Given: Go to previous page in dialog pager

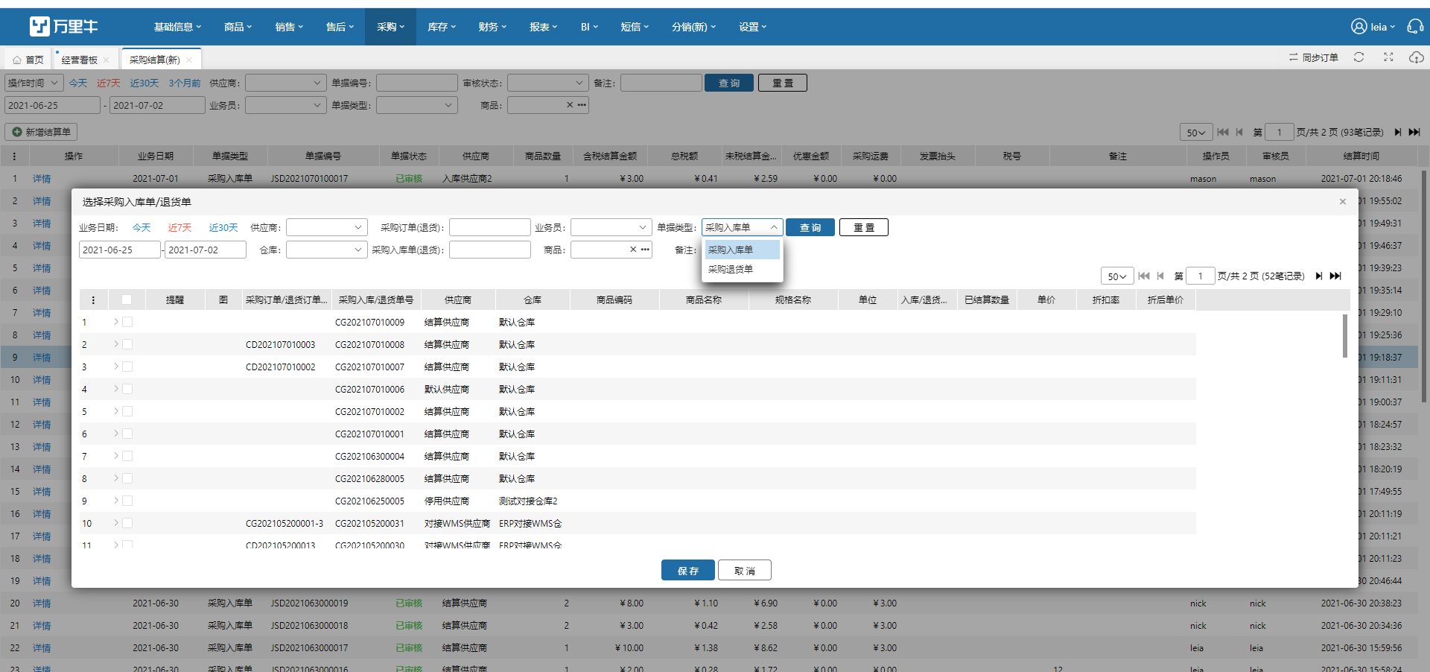Looking at the screenshot, I should tap(1160, 276).
